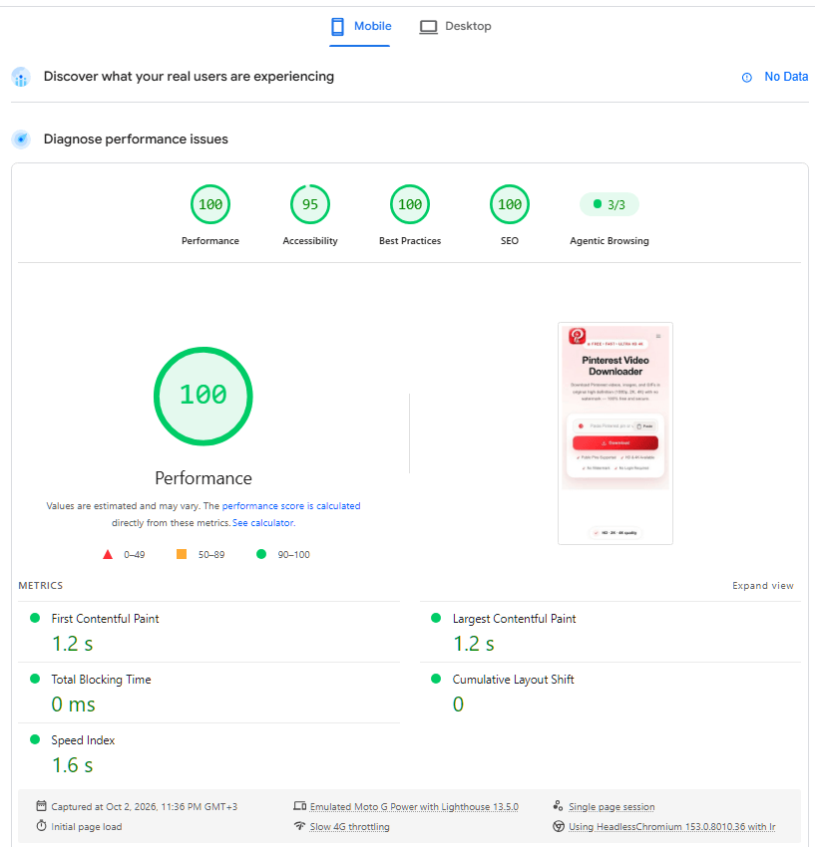Click the Total Blocking Time metric label

(x=101, y=680)
